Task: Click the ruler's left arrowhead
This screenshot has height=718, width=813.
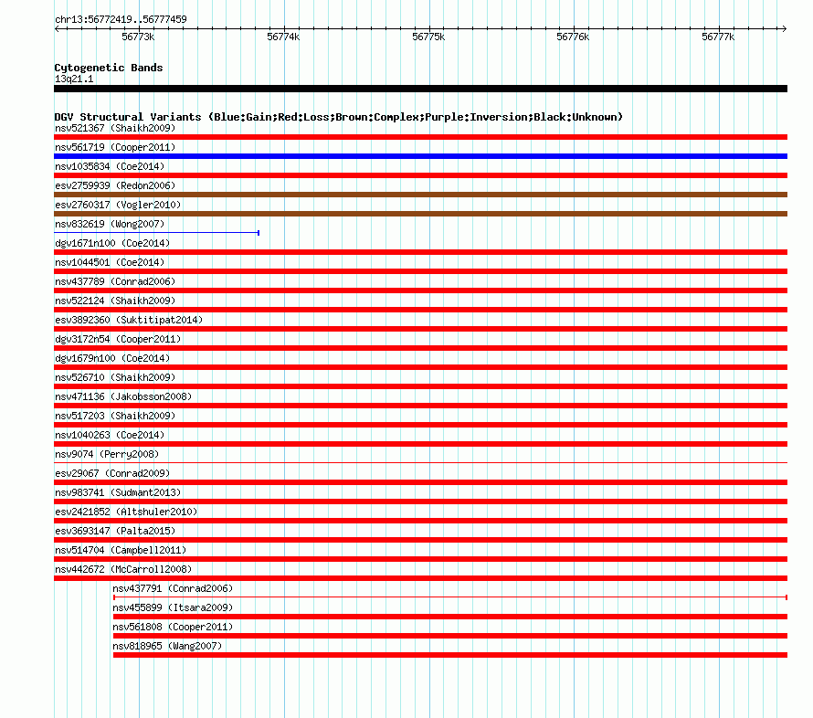Action: [x=57, y=28]
